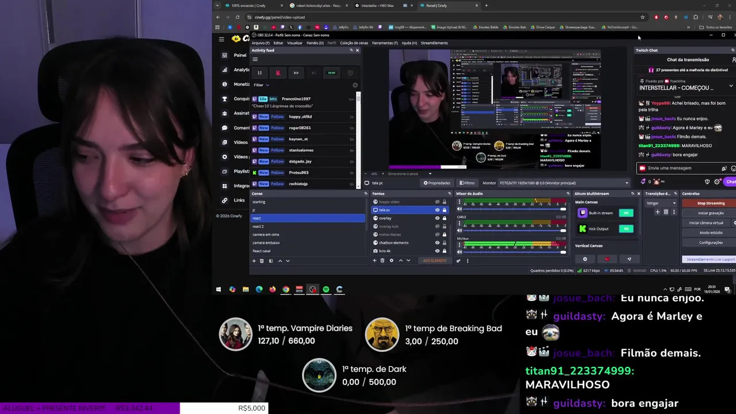The height and width of the screenshot is (414, 736).
Task: Open Spotify from the taskbar
Action: pyautogui.click(x=326, y=289)
